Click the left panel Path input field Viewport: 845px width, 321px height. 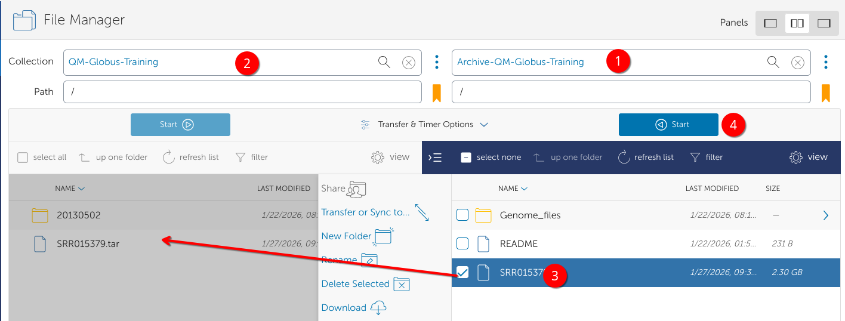point(242,92)
